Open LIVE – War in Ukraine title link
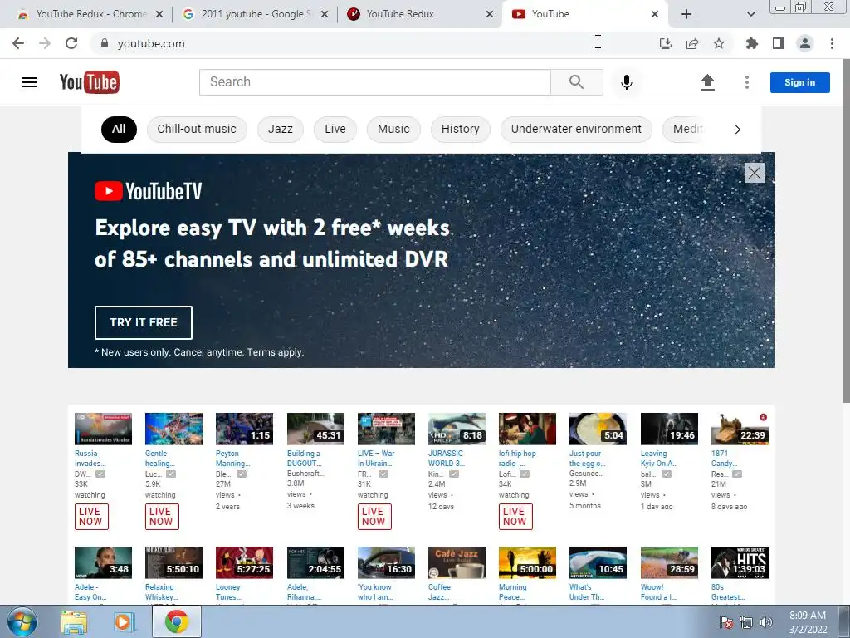The width and height of the screenshot is (850, 638). (x=376, y=458)
